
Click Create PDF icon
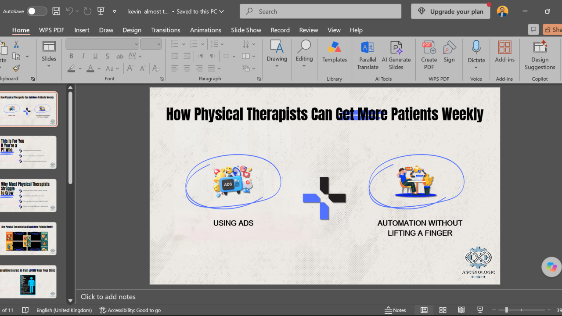click(x=429, y=55)
